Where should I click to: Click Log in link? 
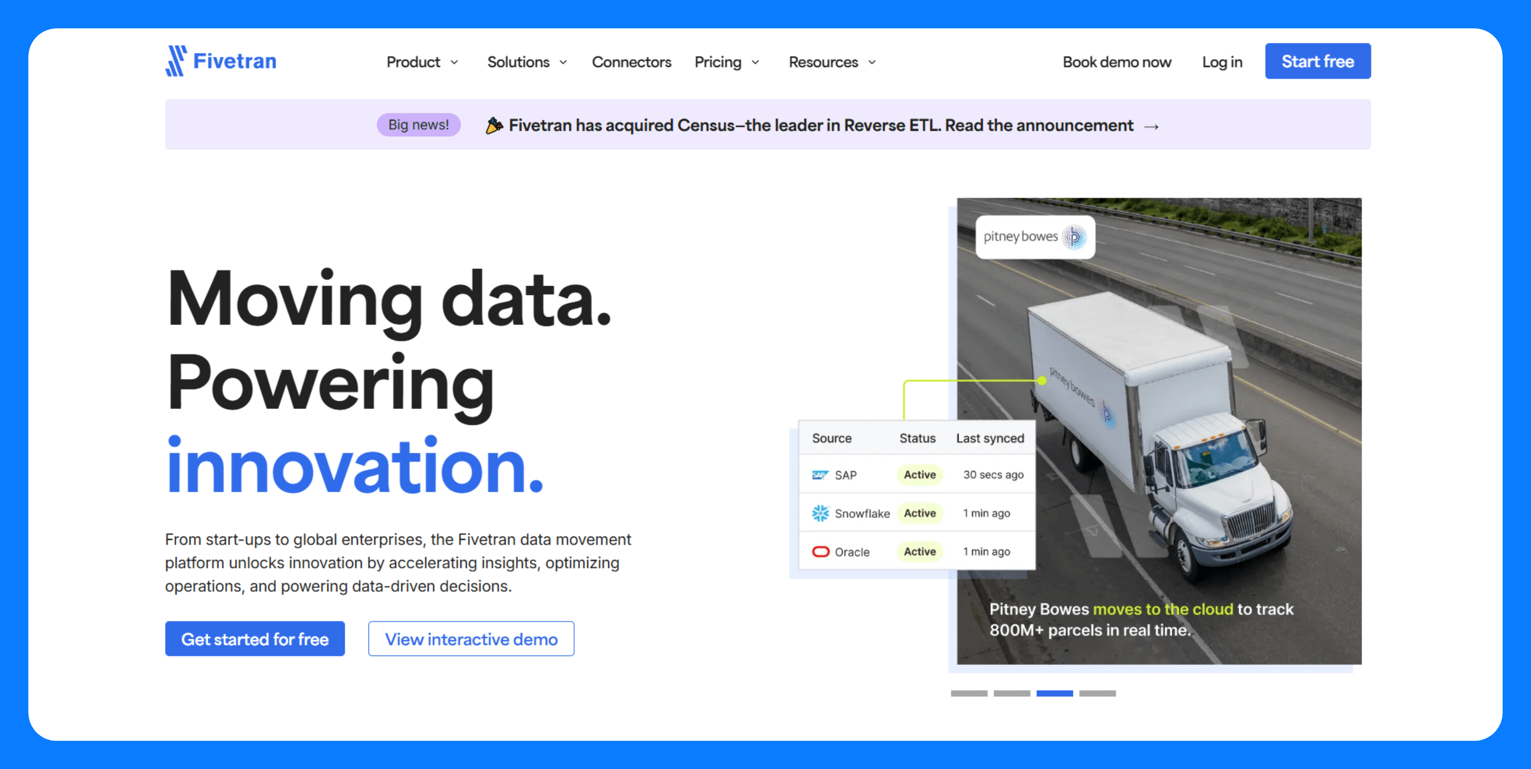click(1222, 62)
